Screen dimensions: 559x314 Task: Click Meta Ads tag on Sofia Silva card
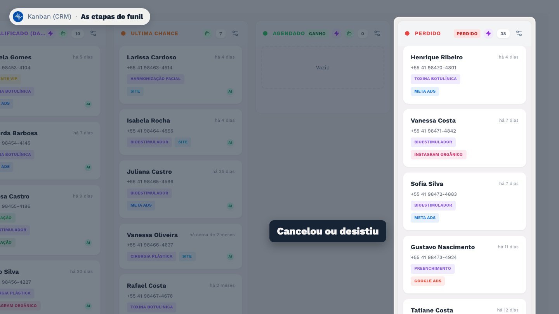[x=425, y=218]
